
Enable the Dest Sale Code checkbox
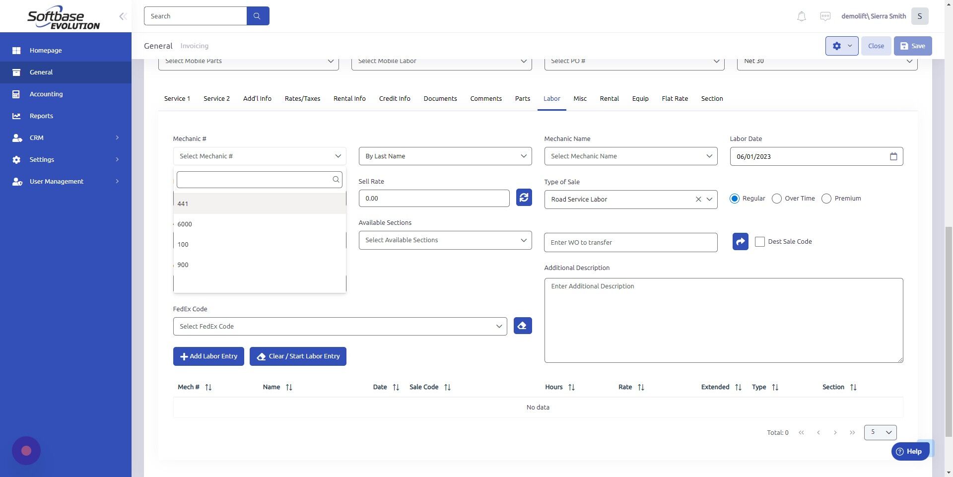759,242
